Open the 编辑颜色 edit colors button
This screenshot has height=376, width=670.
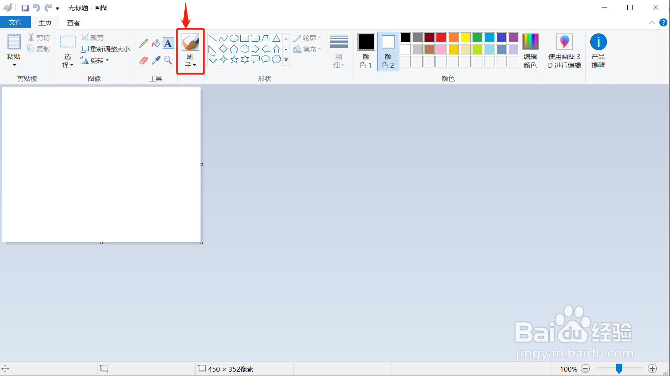tap(530, 51)
